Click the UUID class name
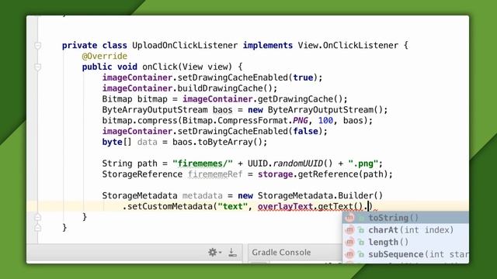The image size is (497, 279). coord(257,164)
